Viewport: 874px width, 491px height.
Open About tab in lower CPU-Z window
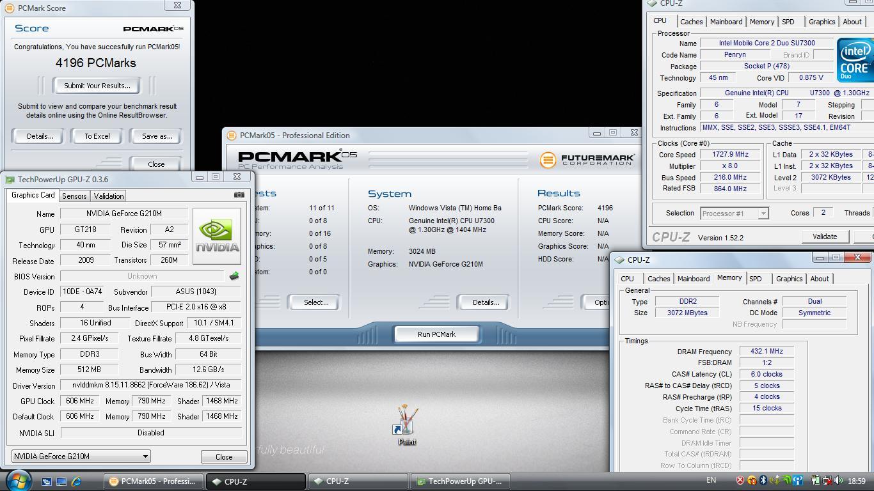pyautogui.click(x=820, y=279)
